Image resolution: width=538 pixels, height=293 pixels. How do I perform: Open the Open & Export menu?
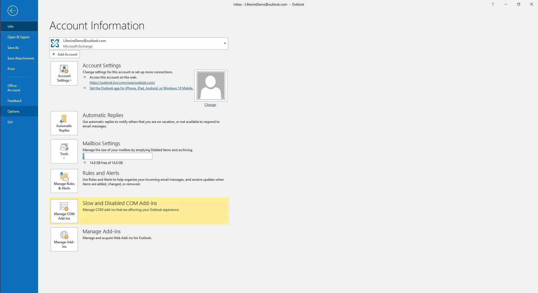click(19, 37)
